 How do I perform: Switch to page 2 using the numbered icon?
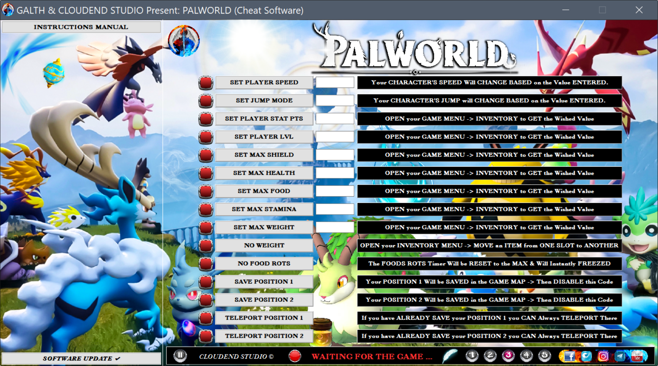(490, 355)
